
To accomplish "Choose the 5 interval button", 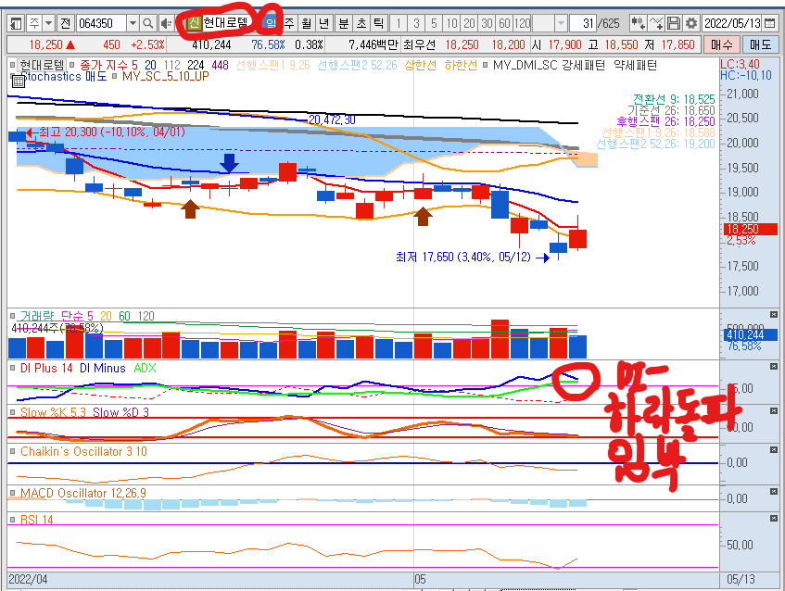I will tap(434, 23).
